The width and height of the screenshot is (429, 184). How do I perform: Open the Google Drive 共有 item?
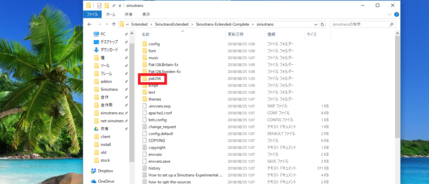(104, 129)
